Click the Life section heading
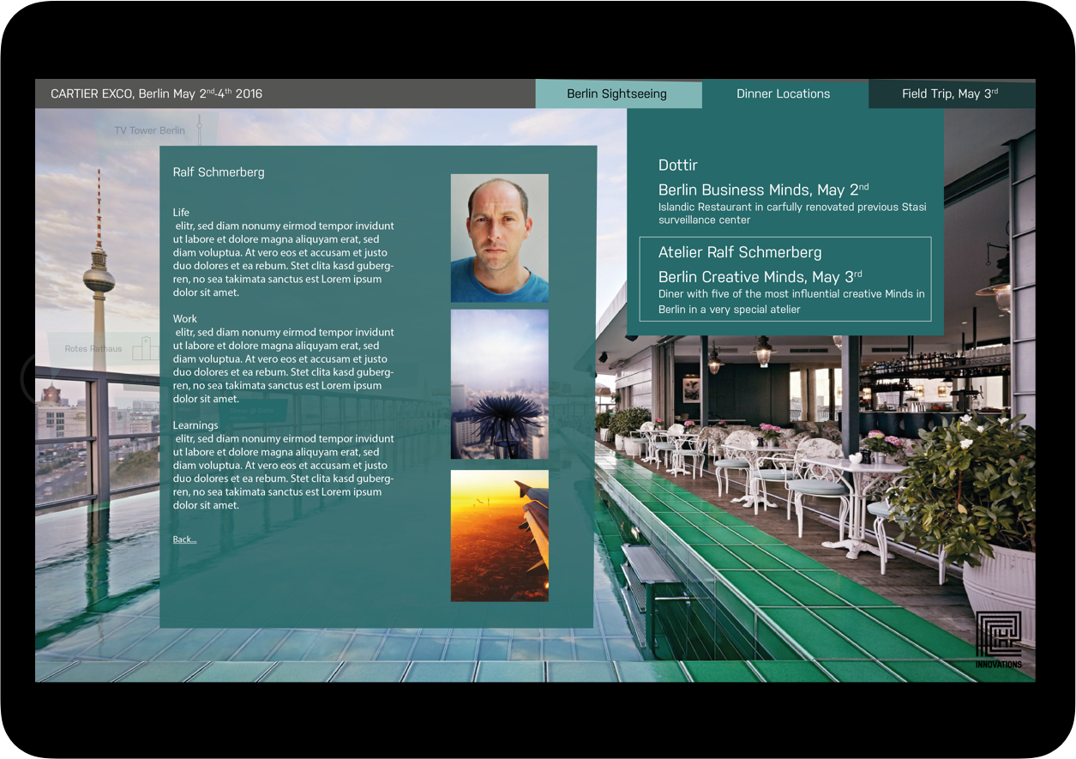Viewport: 1076px width, 759px height. 181,212
